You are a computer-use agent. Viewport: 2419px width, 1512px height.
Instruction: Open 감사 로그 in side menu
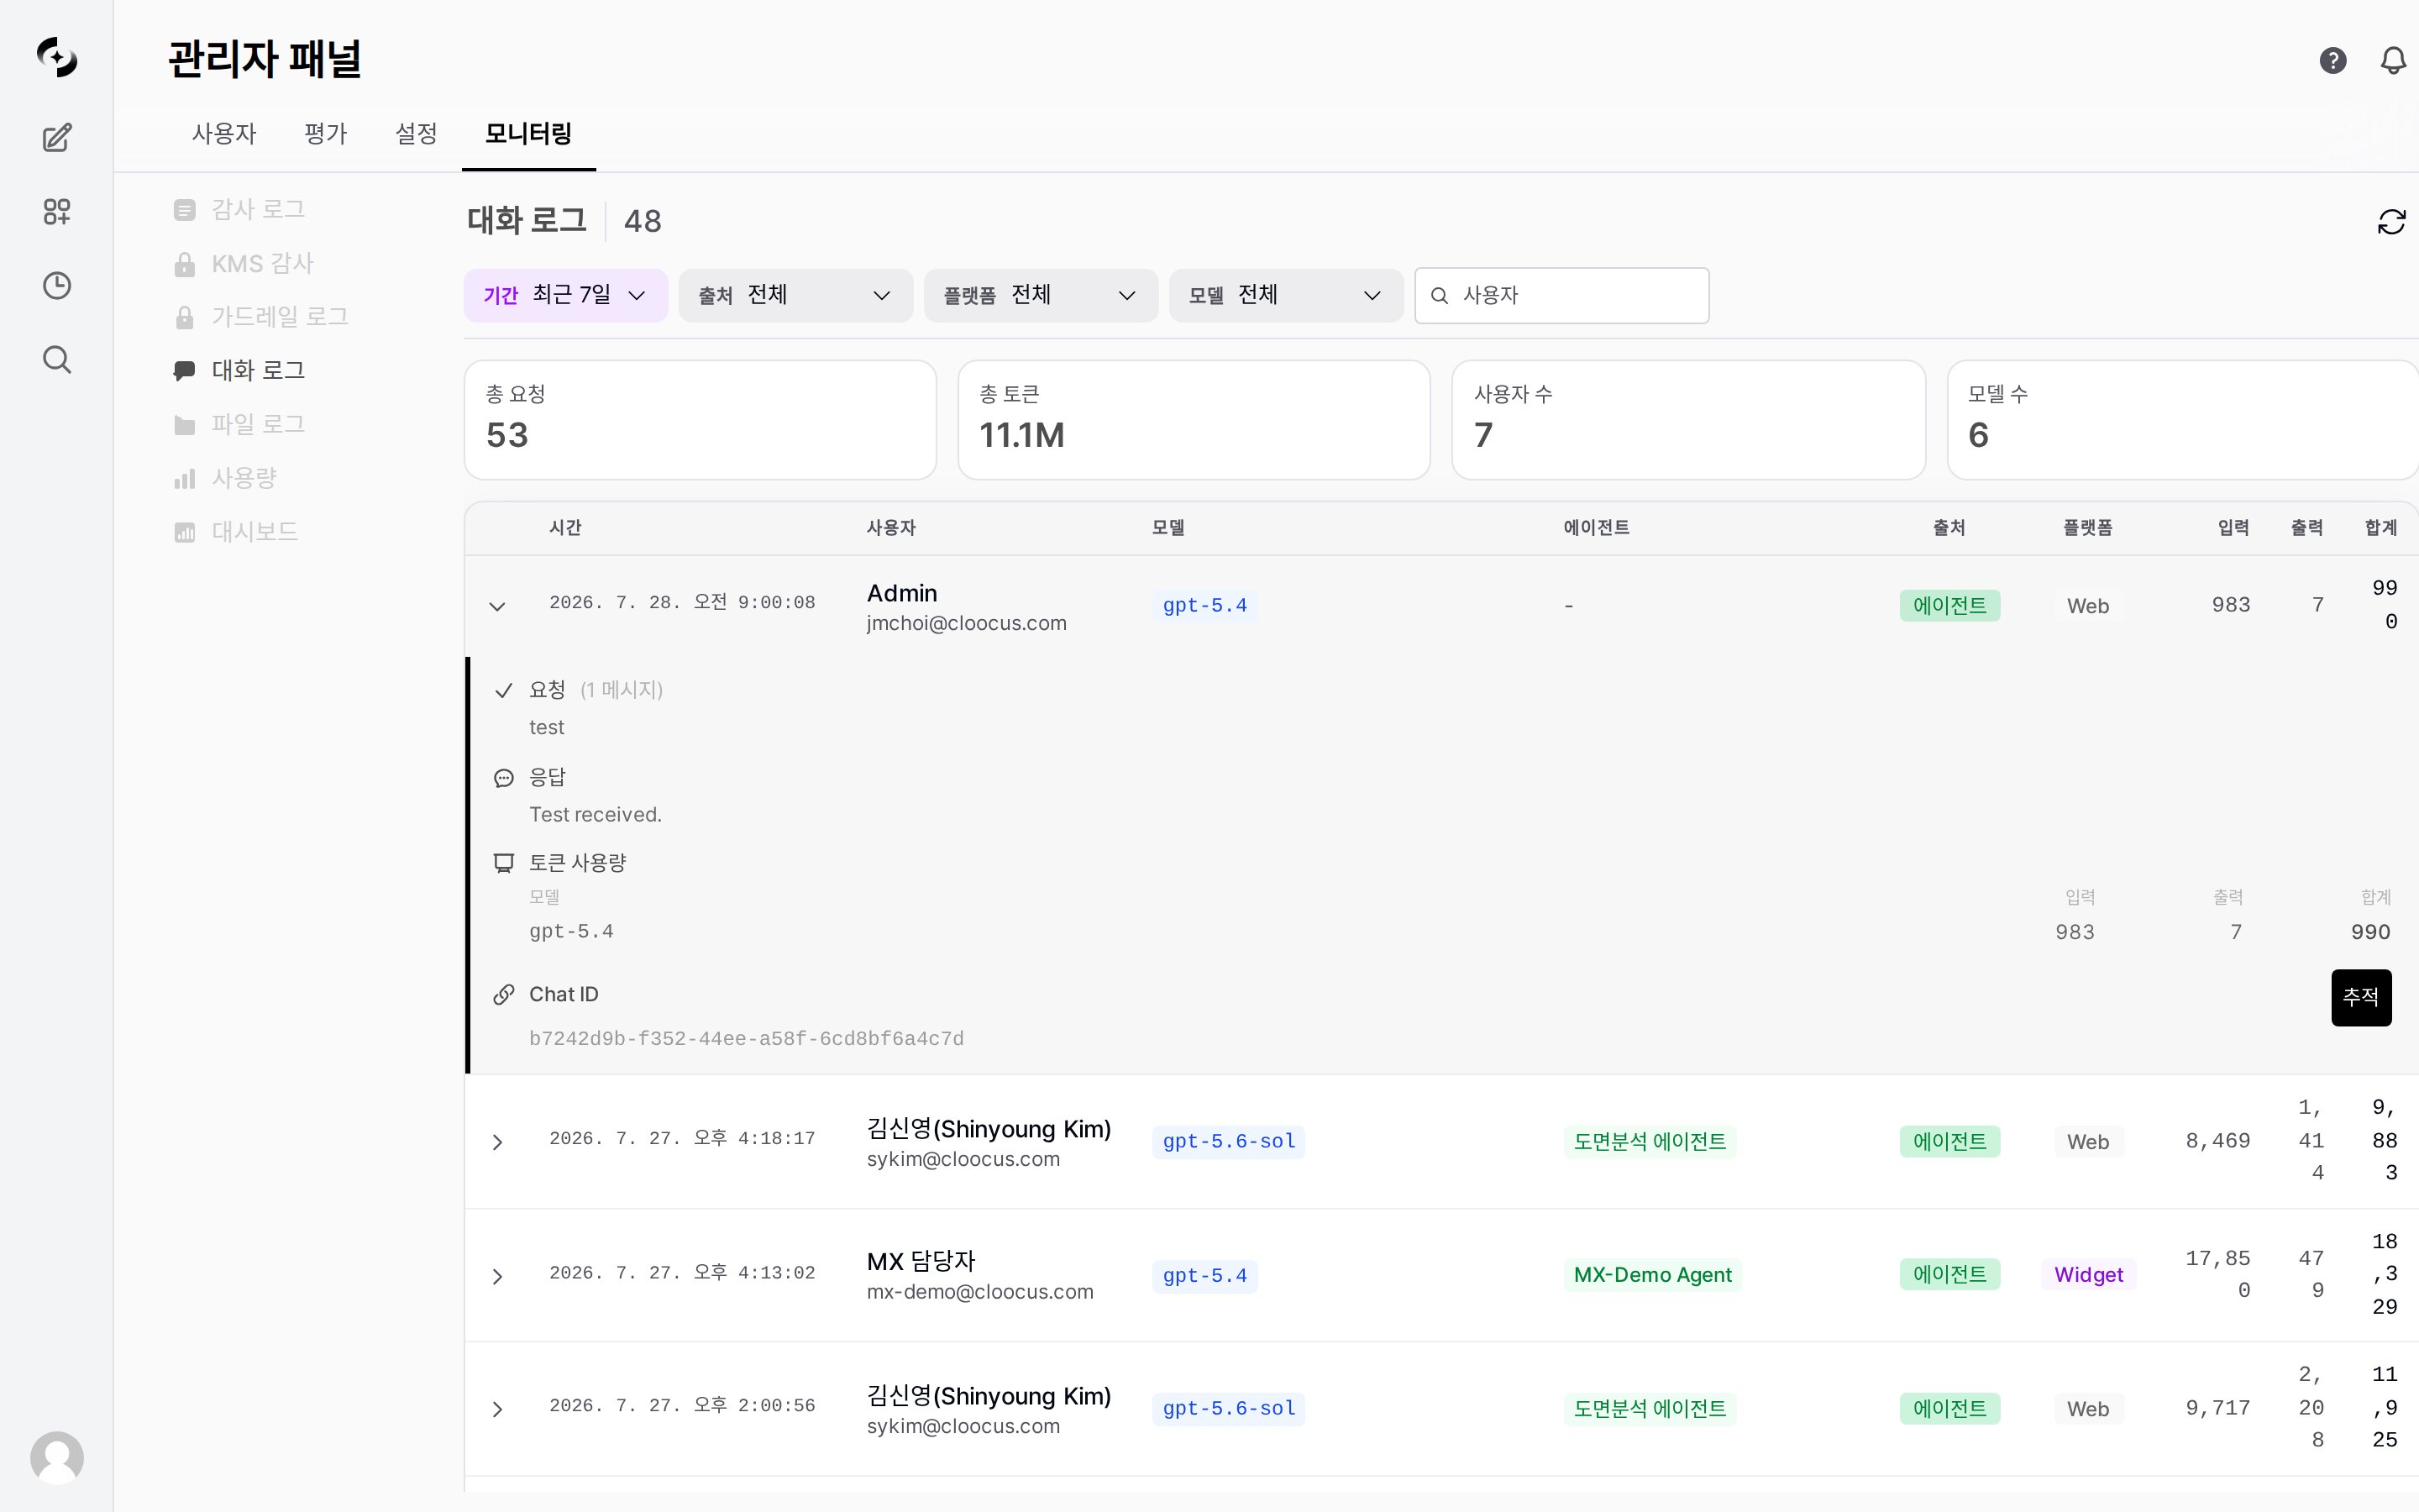tap(258, 209)
